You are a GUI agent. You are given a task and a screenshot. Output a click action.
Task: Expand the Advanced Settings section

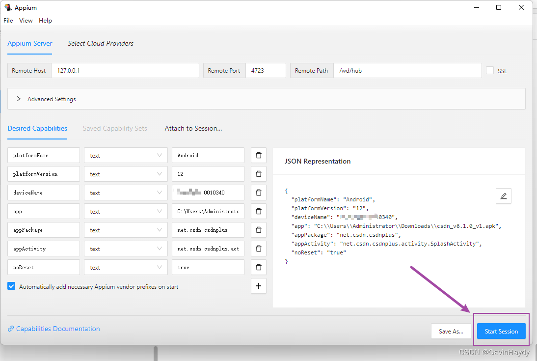267,99
